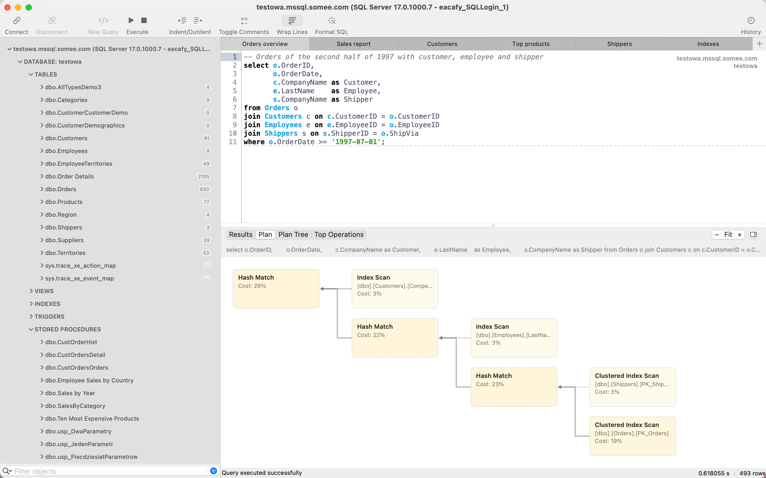Expand the VIEWS group
Viewport: 766px width, 478px height.
point(31,291)
